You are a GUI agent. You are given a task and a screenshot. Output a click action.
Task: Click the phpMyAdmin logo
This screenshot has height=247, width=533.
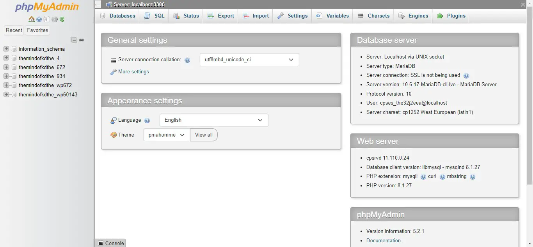click(47, 7)
